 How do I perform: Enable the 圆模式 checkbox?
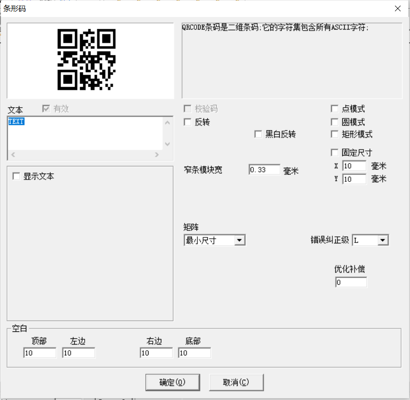334,122
